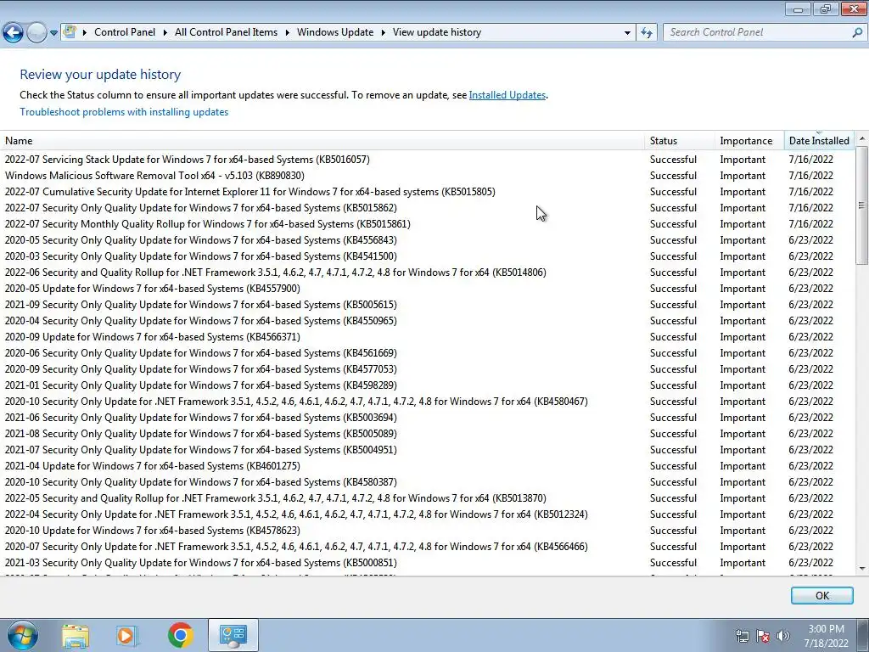869x652 pixels.
Task: Select 2020-04 Security Only update KB4550965
Action: [427, 320]
